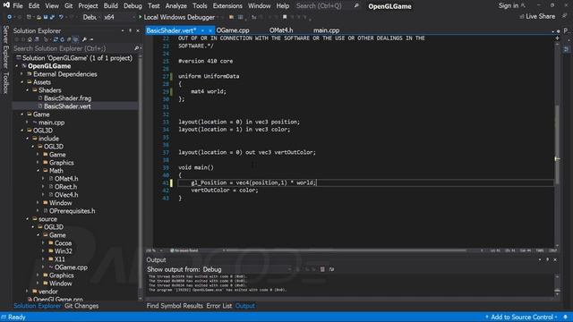Toggle auto-hide pin on Solution Explorer
573x322 pixels.
(x=130, y=30)
